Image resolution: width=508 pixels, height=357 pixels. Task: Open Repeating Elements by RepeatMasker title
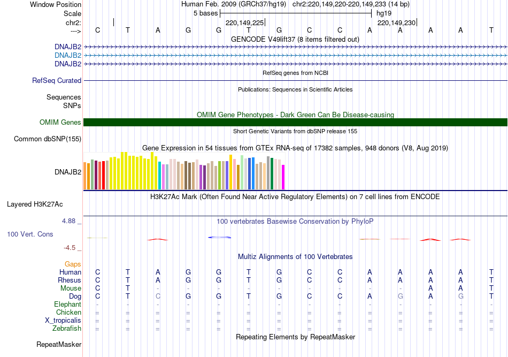coord(295,337)
